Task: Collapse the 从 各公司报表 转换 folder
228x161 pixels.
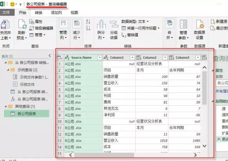Action: pyautogui.click(x=6, y=62)
